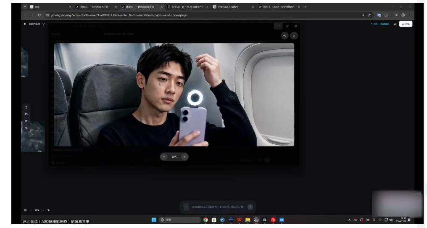Open the premium membership link

click(x=385, y=24)
